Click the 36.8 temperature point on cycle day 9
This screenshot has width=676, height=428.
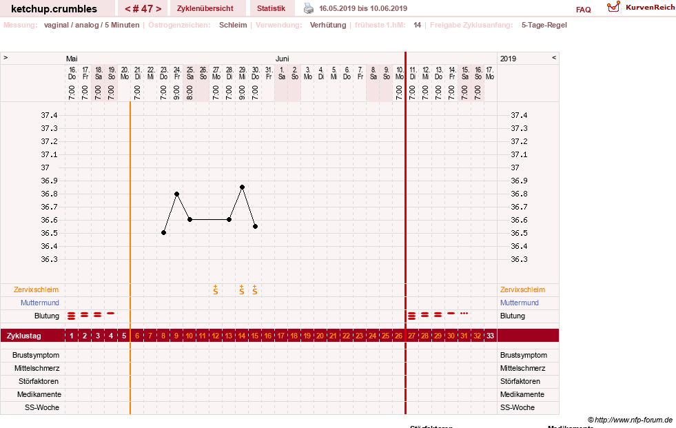[x=177, y=194]
